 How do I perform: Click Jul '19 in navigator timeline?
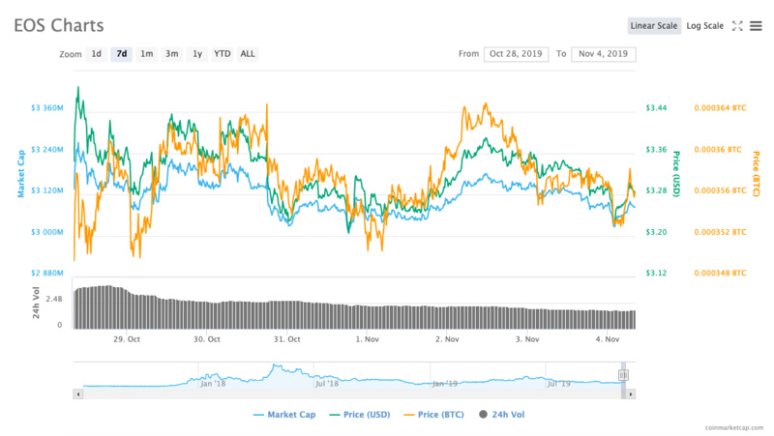(558, 384)
